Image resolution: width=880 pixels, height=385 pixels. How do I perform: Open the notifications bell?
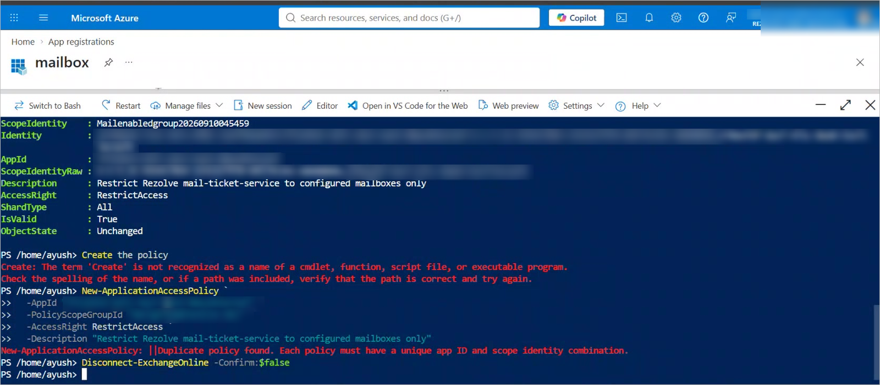[x=649, y=18]
